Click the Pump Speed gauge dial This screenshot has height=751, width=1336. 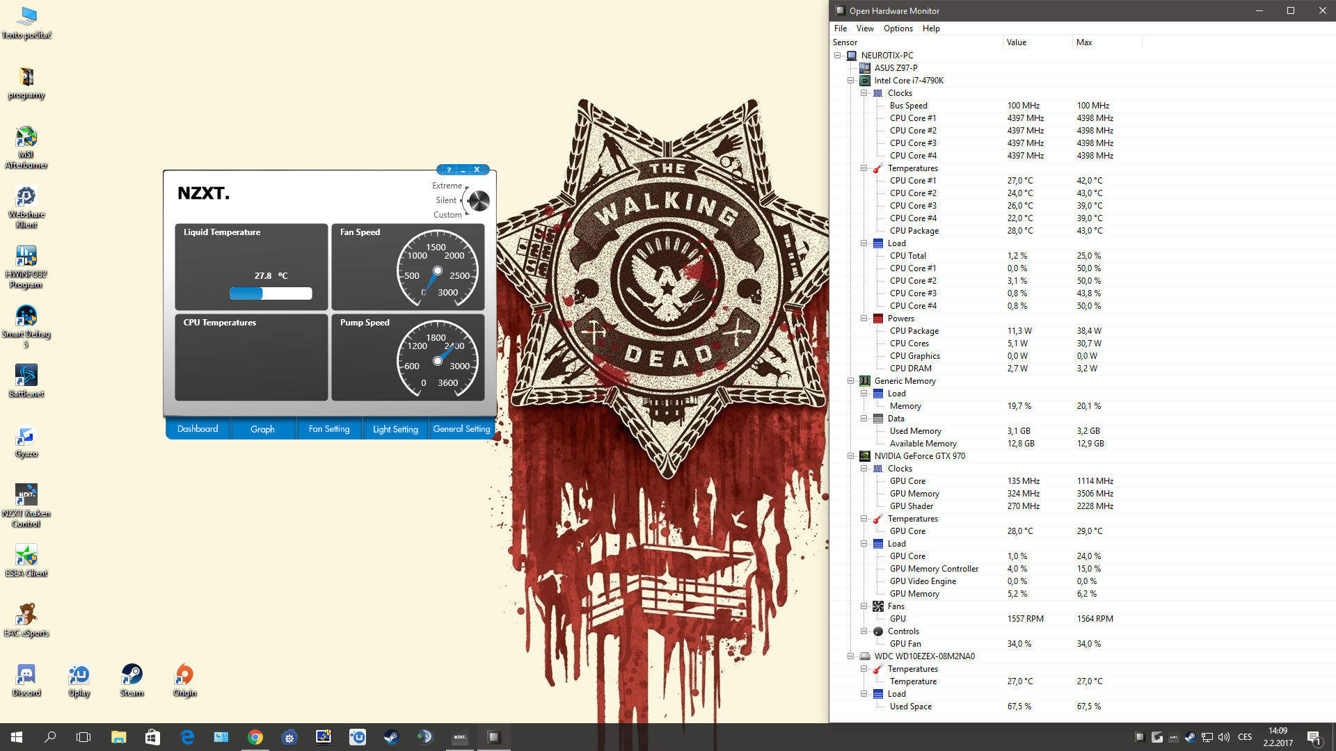[437, 359]
